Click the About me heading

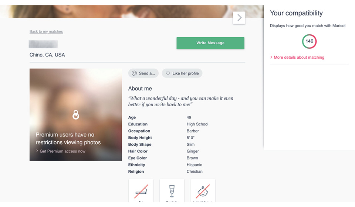point(140,89)
